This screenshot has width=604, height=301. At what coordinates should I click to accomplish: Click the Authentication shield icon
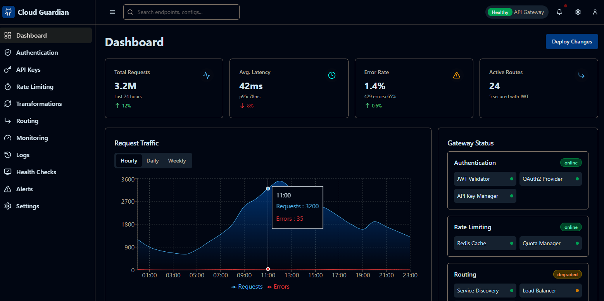pos(8,52)
